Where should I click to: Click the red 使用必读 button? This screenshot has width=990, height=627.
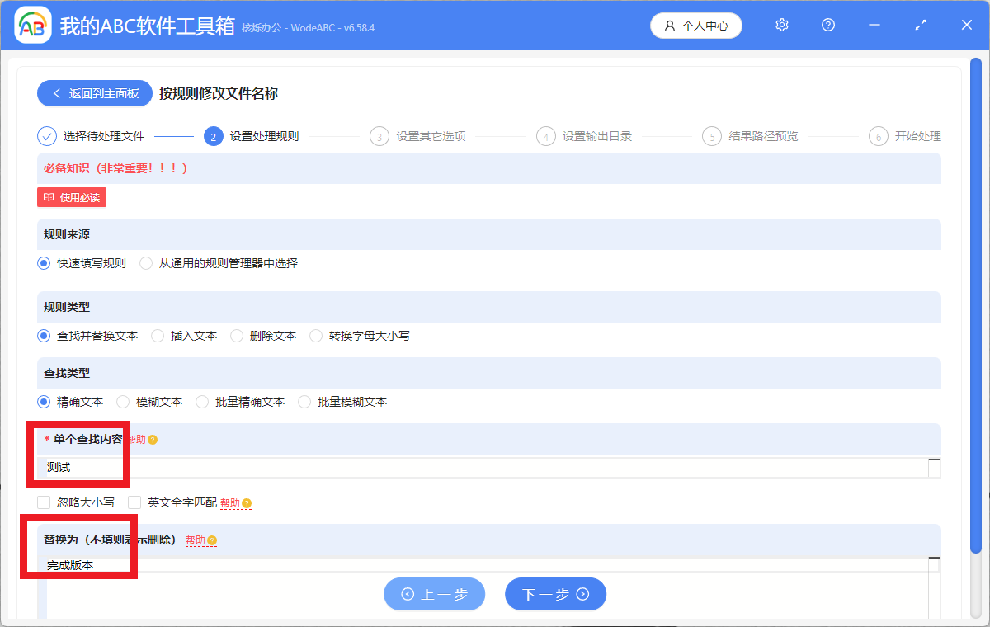coord(71,197)
